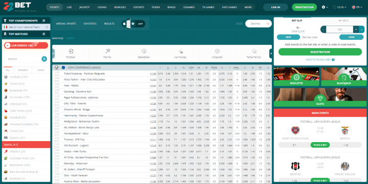The height and width of the screenshot is (184, 368).
Task: Expand more markets +1166 for Tobol Kostanay
Action: (153, 74)
